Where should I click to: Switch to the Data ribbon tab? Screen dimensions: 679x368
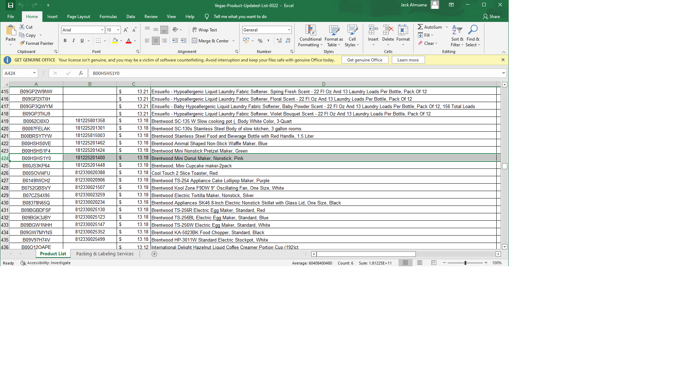point(131,17)
